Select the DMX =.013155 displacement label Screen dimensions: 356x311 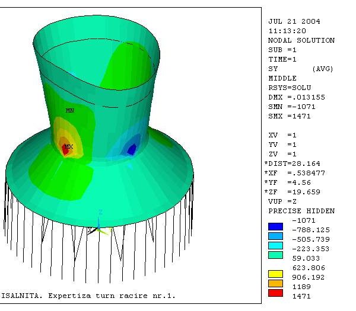point(297,97)
